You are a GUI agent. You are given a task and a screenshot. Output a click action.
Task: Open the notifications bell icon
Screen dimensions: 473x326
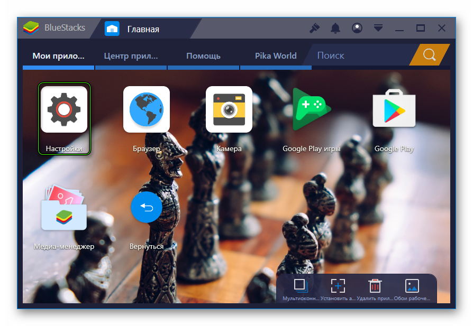coord(335,29)
